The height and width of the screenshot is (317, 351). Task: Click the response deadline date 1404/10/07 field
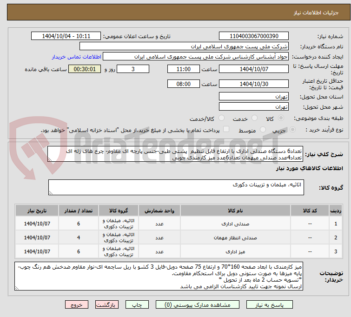pos(254,69)
